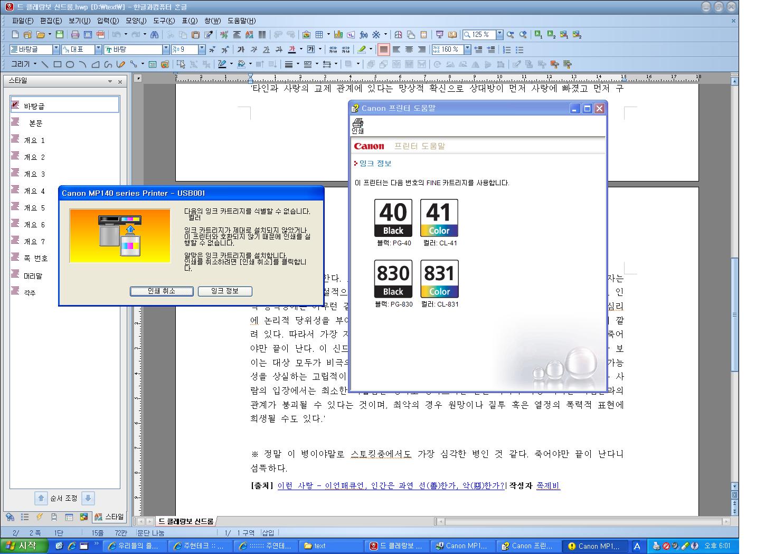Insert a chart using the bar chart icon

338,35
